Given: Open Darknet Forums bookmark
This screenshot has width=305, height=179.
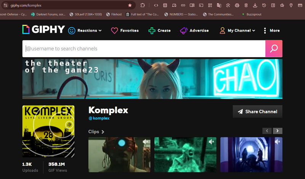Looking at the screenshot, I should (48, 14).
